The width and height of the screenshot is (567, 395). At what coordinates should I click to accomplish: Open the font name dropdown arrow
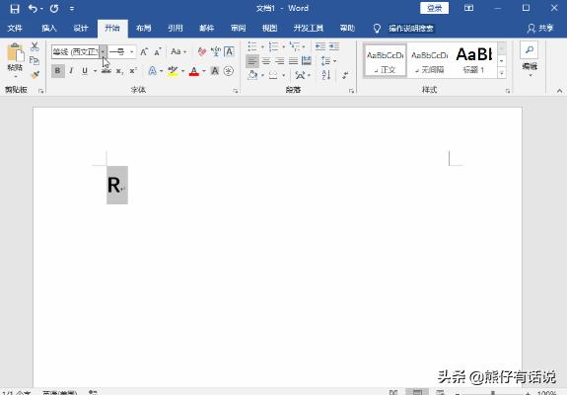(104, 51)
